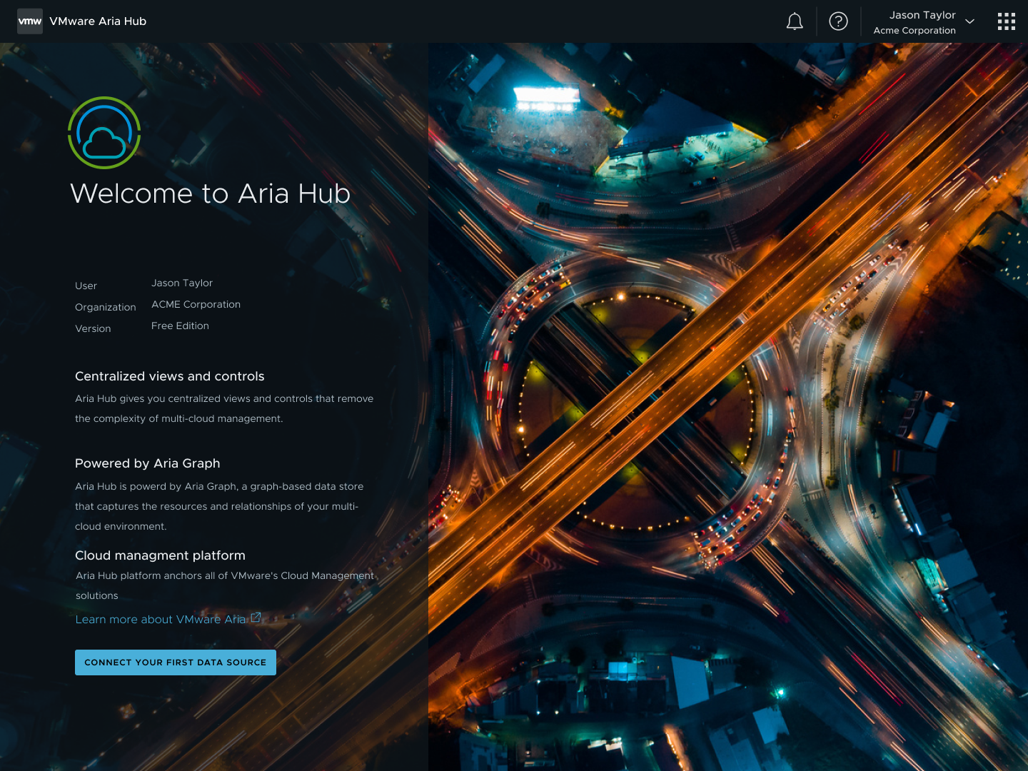
Task: Click Connect Your First Data Source button
Action: coord(176,662)
